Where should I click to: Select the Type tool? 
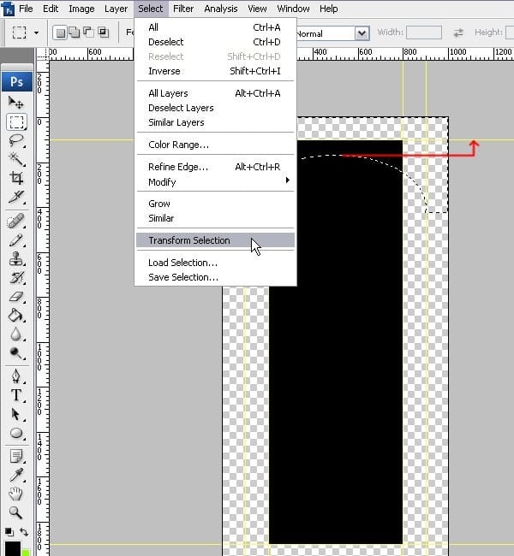(16, 395)
